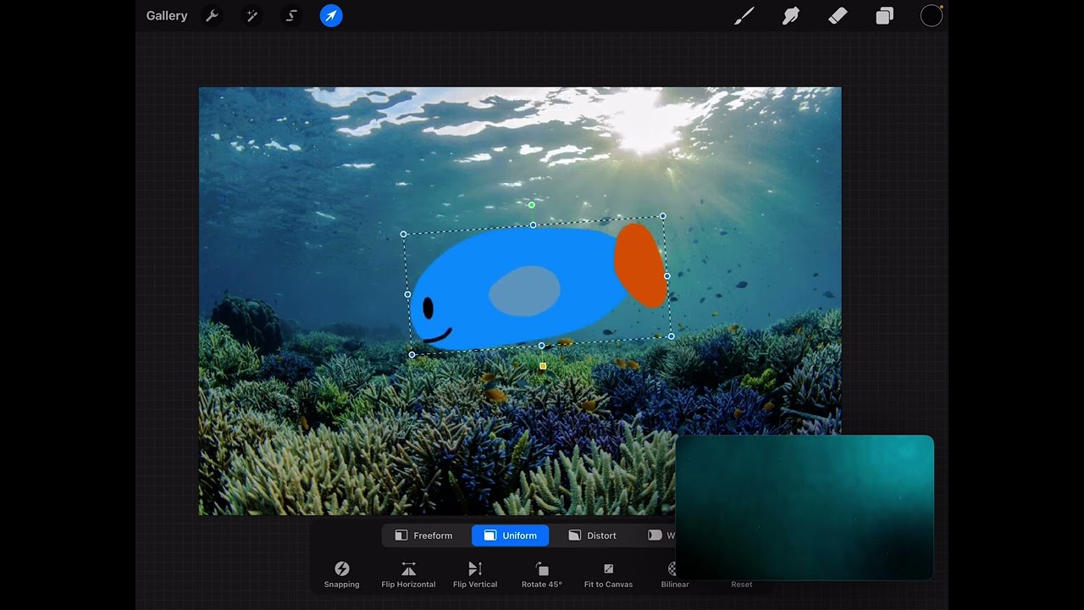Viewport: 1084px width, 610px height.
Task: Switch to Distort transform mode
Action: coord(593,535)
